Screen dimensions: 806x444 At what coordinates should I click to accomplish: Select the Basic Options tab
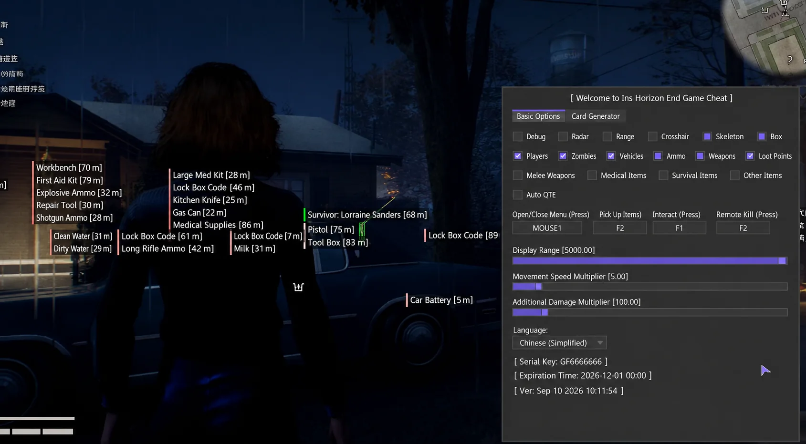538,116
